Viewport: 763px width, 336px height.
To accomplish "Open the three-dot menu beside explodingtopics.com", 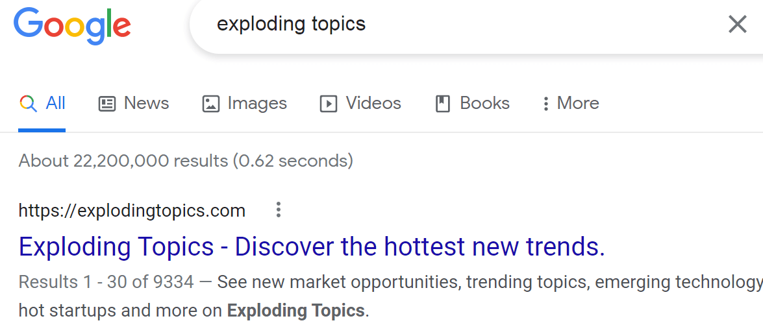I will pos(279,210).
